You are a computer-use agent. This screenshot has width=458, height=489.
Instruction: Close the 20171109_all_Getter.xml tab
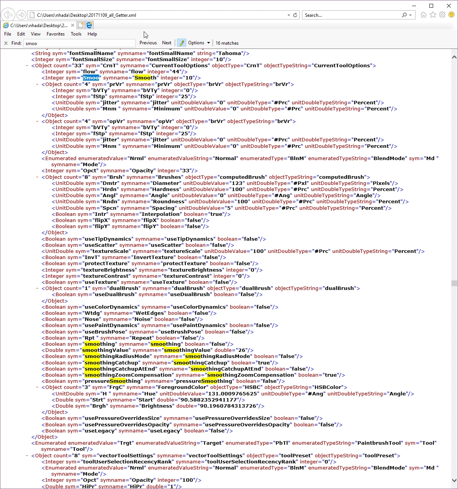(73, 25)
